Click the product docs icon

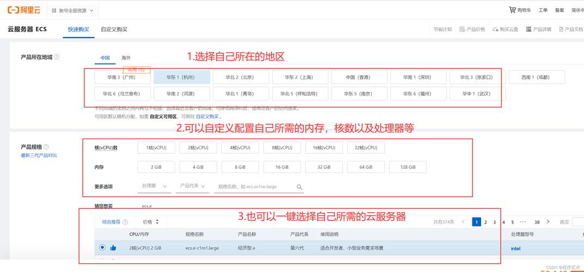click(561, 29)
